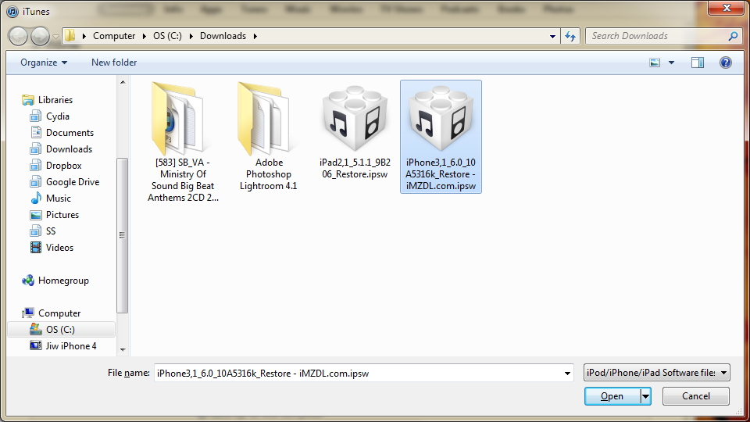Click the sidebar scrollbar down arrow
This screenshot has width=750, height=422.
[x=123, y=350]
